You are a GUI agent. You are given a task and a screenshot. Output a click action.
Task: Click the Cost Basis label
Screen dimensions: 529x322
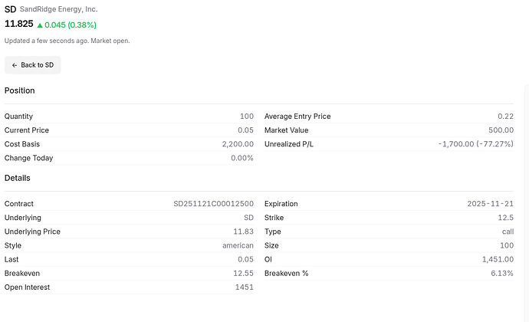pos(22,144)
